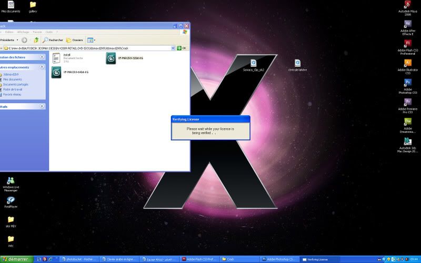Select Adobe Flash CS3 Professional shortcut
Screen dimensions: 421x263
pos(407,47)
